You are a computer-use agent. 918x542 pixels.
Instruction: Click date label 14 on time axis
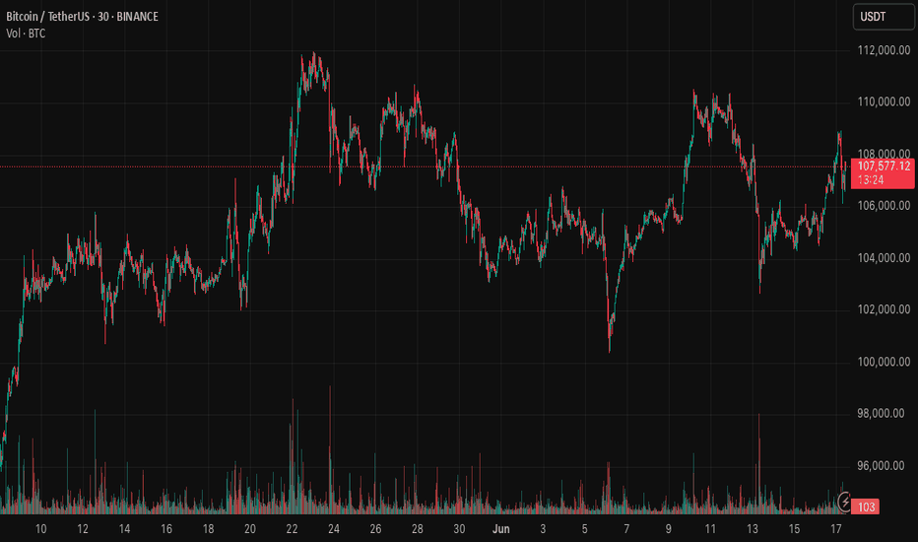coord(125,529)
